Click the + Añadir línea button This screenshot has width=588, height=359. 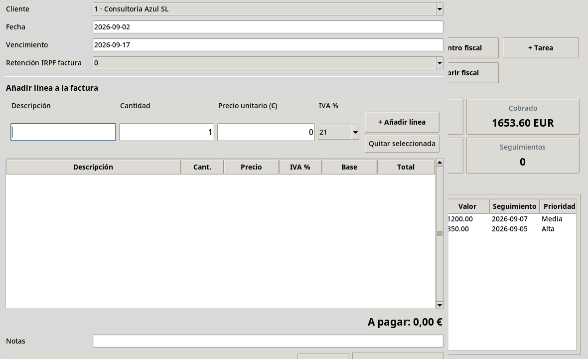(x=402, y=122)
